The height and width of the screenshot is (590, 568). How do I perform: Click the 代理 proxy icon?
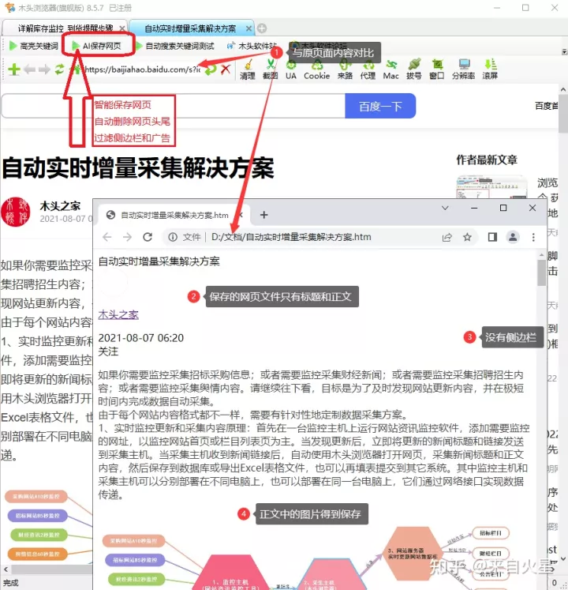[368, 70]
